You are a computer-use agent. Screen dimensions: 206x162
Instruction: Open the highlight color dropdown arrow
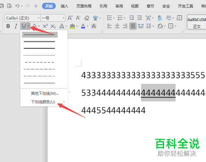coord(77,26)
